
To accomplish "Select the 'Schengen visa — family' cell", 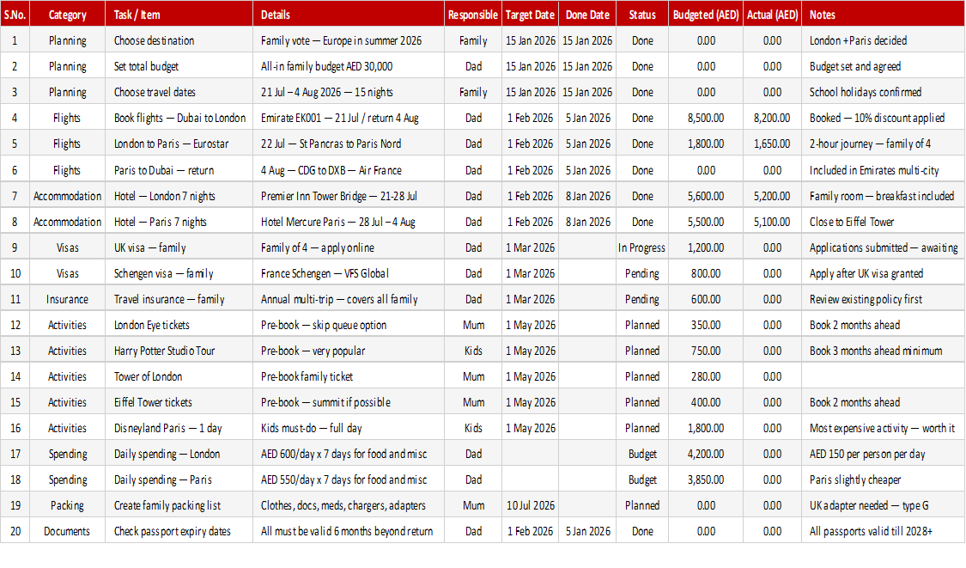I will point(179,273).
